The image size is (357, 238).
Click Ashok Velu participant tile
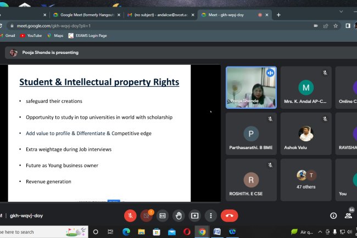pyautogui.click(x=306, y=134)
